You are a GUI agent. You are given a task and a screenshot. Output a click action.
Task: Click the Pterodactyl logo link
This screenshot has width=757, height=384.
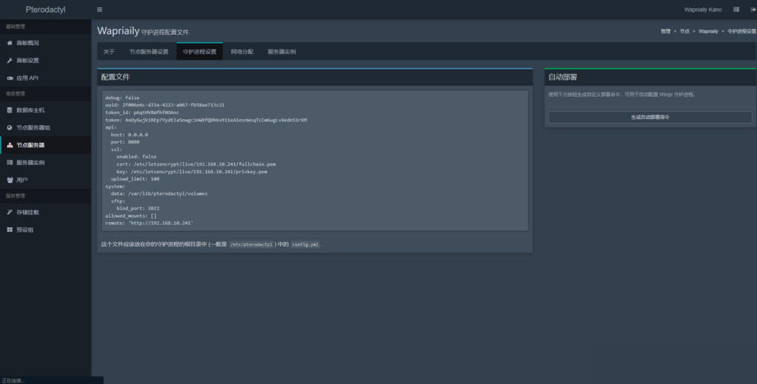(x=45, y=10)
